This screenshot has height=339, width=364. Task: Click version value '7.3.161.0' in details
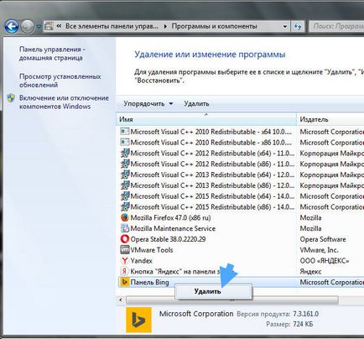point(305,314)
